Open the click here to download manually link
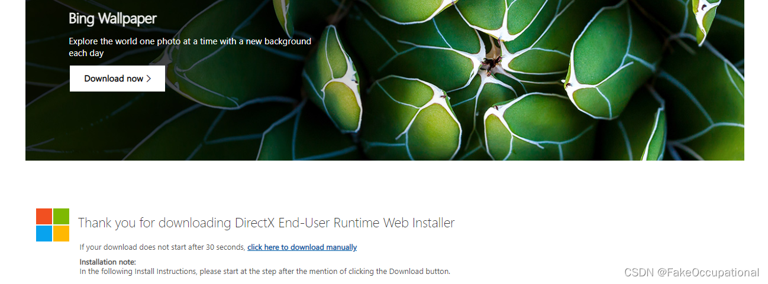Viewport: 768px width, 284px height. tap(302, 247)
